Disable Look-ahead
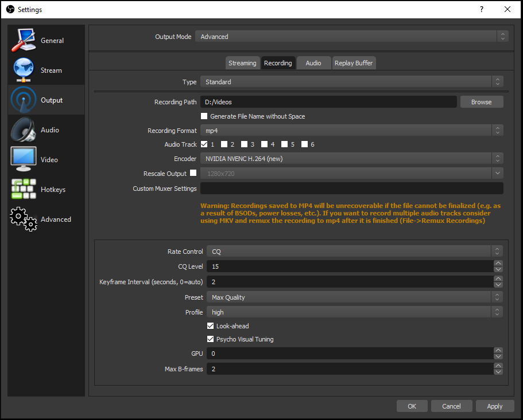Image resolution: width=523 pixels, height=420 pixels. coord(211,325)
